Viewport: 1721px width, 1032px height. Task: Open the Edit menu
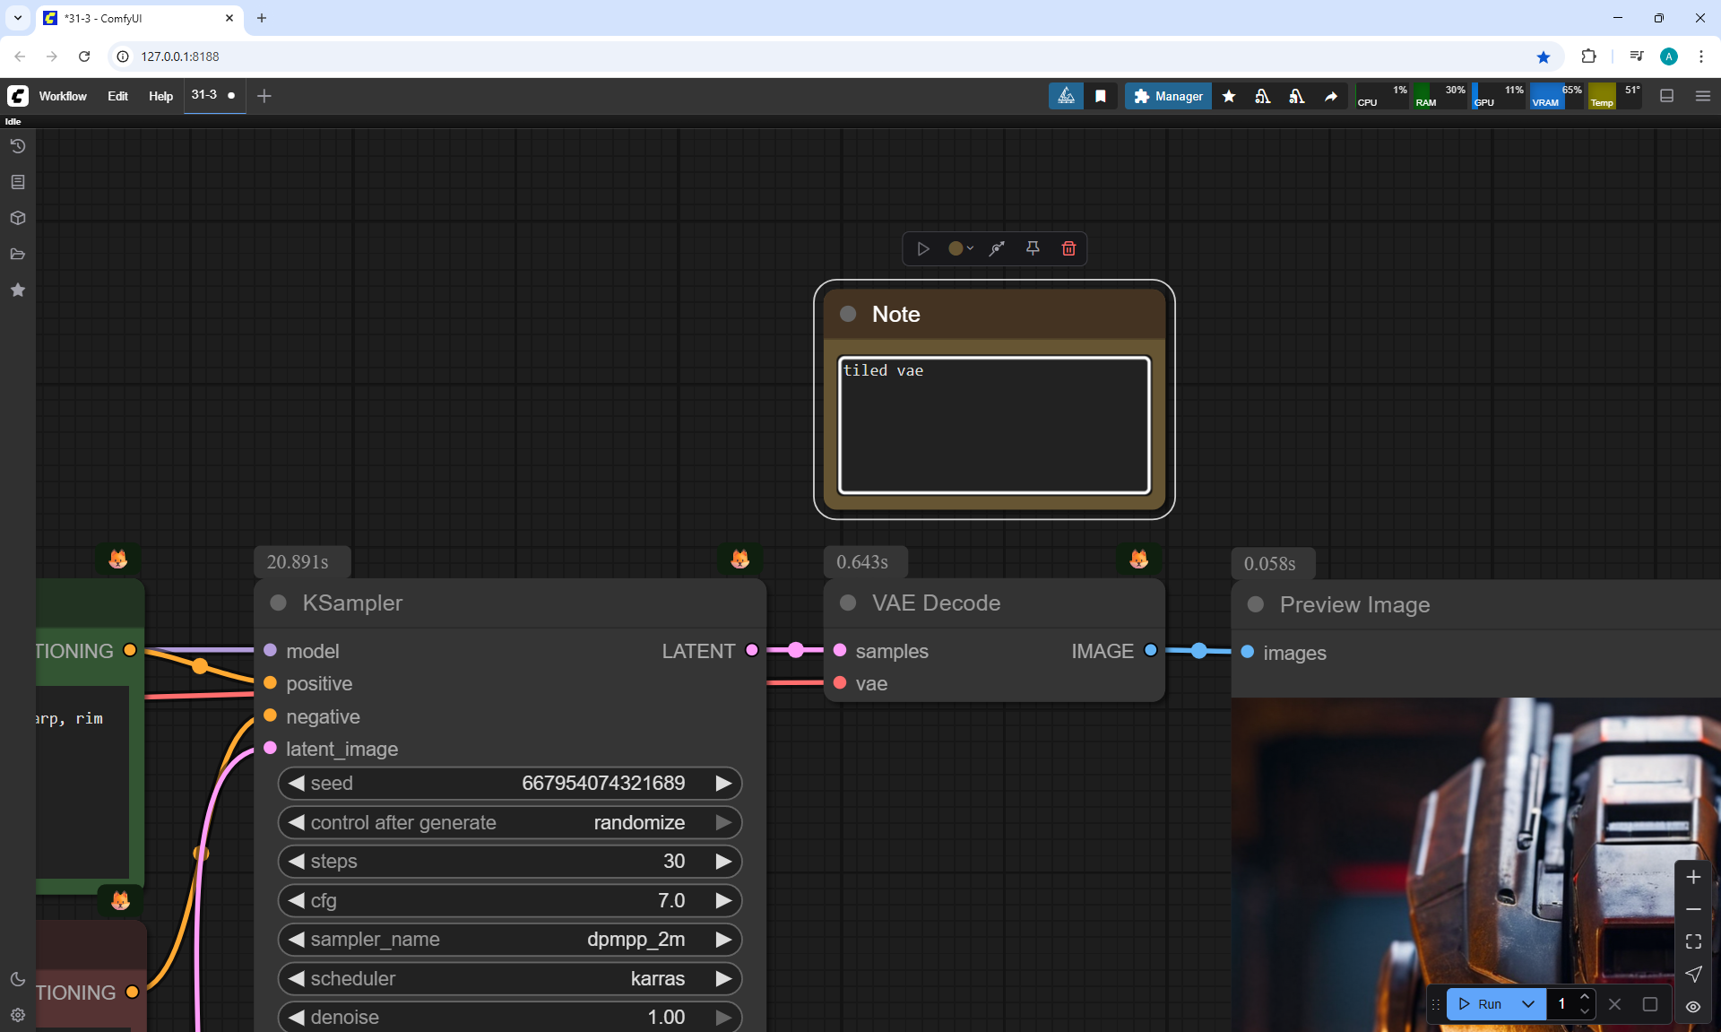117,96
